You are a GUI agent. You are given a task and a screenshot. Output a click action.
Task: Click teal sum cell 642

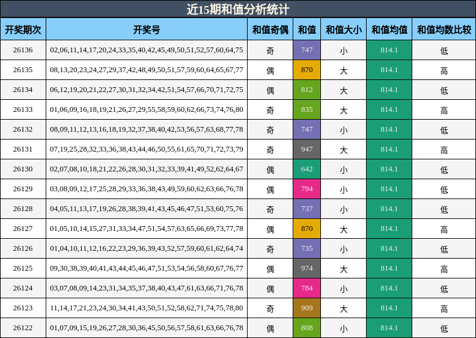[x=307, y=169]
